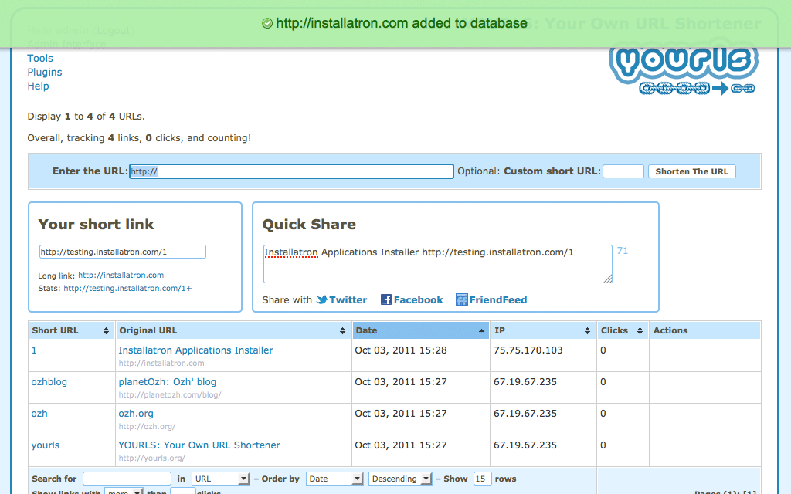Sort table by IP column arrows
This screenshot has width=791, height=494.
click(x=587, y=331)
